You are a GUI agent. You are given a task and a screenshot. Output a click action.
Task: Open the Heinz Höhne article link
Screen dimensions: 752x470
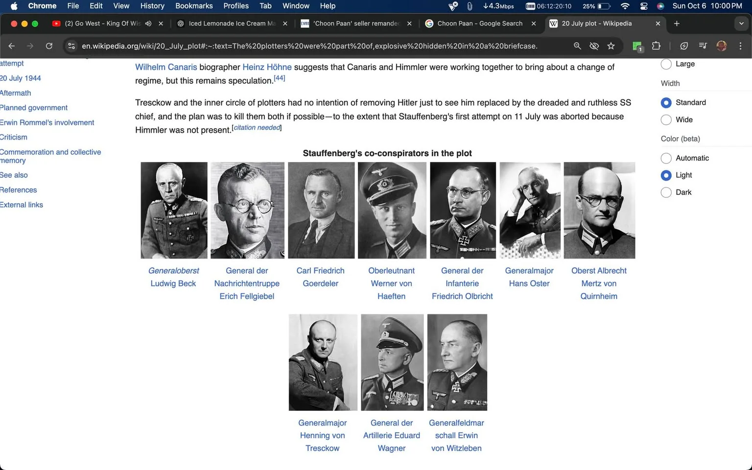point(267,67)
